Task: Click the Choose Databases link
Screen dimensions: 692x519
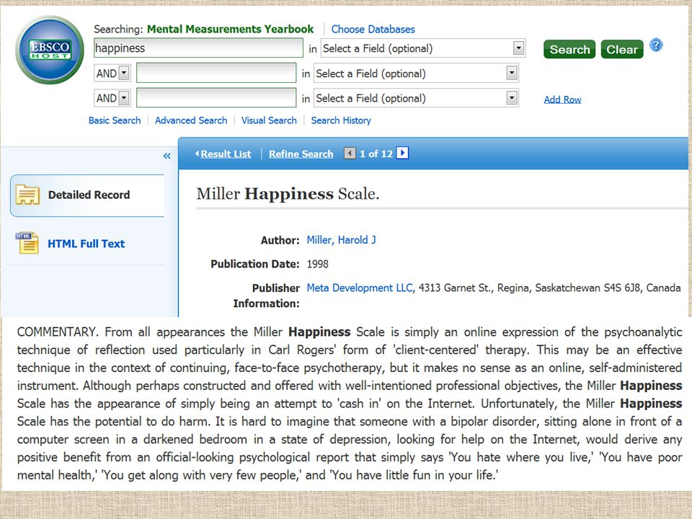Action: tap(373, 29)
